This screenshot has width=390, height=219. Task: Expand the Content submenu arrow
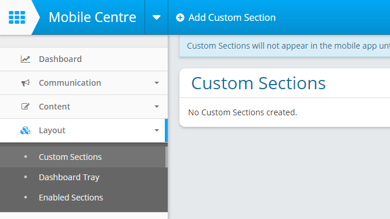coord(157,107)
